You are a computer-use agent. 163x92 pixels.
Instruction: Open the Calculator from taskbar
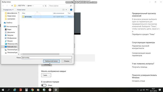[26, 90]
